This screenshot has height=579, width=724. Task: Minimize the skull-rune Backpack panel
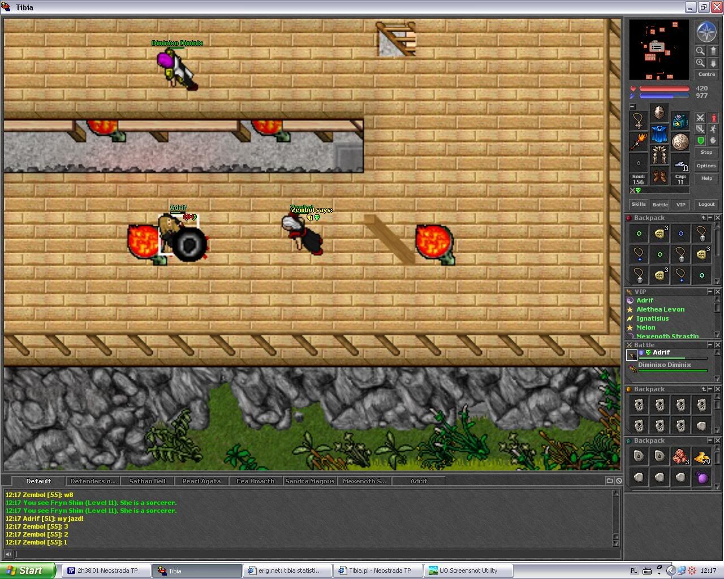coord(710,389)
